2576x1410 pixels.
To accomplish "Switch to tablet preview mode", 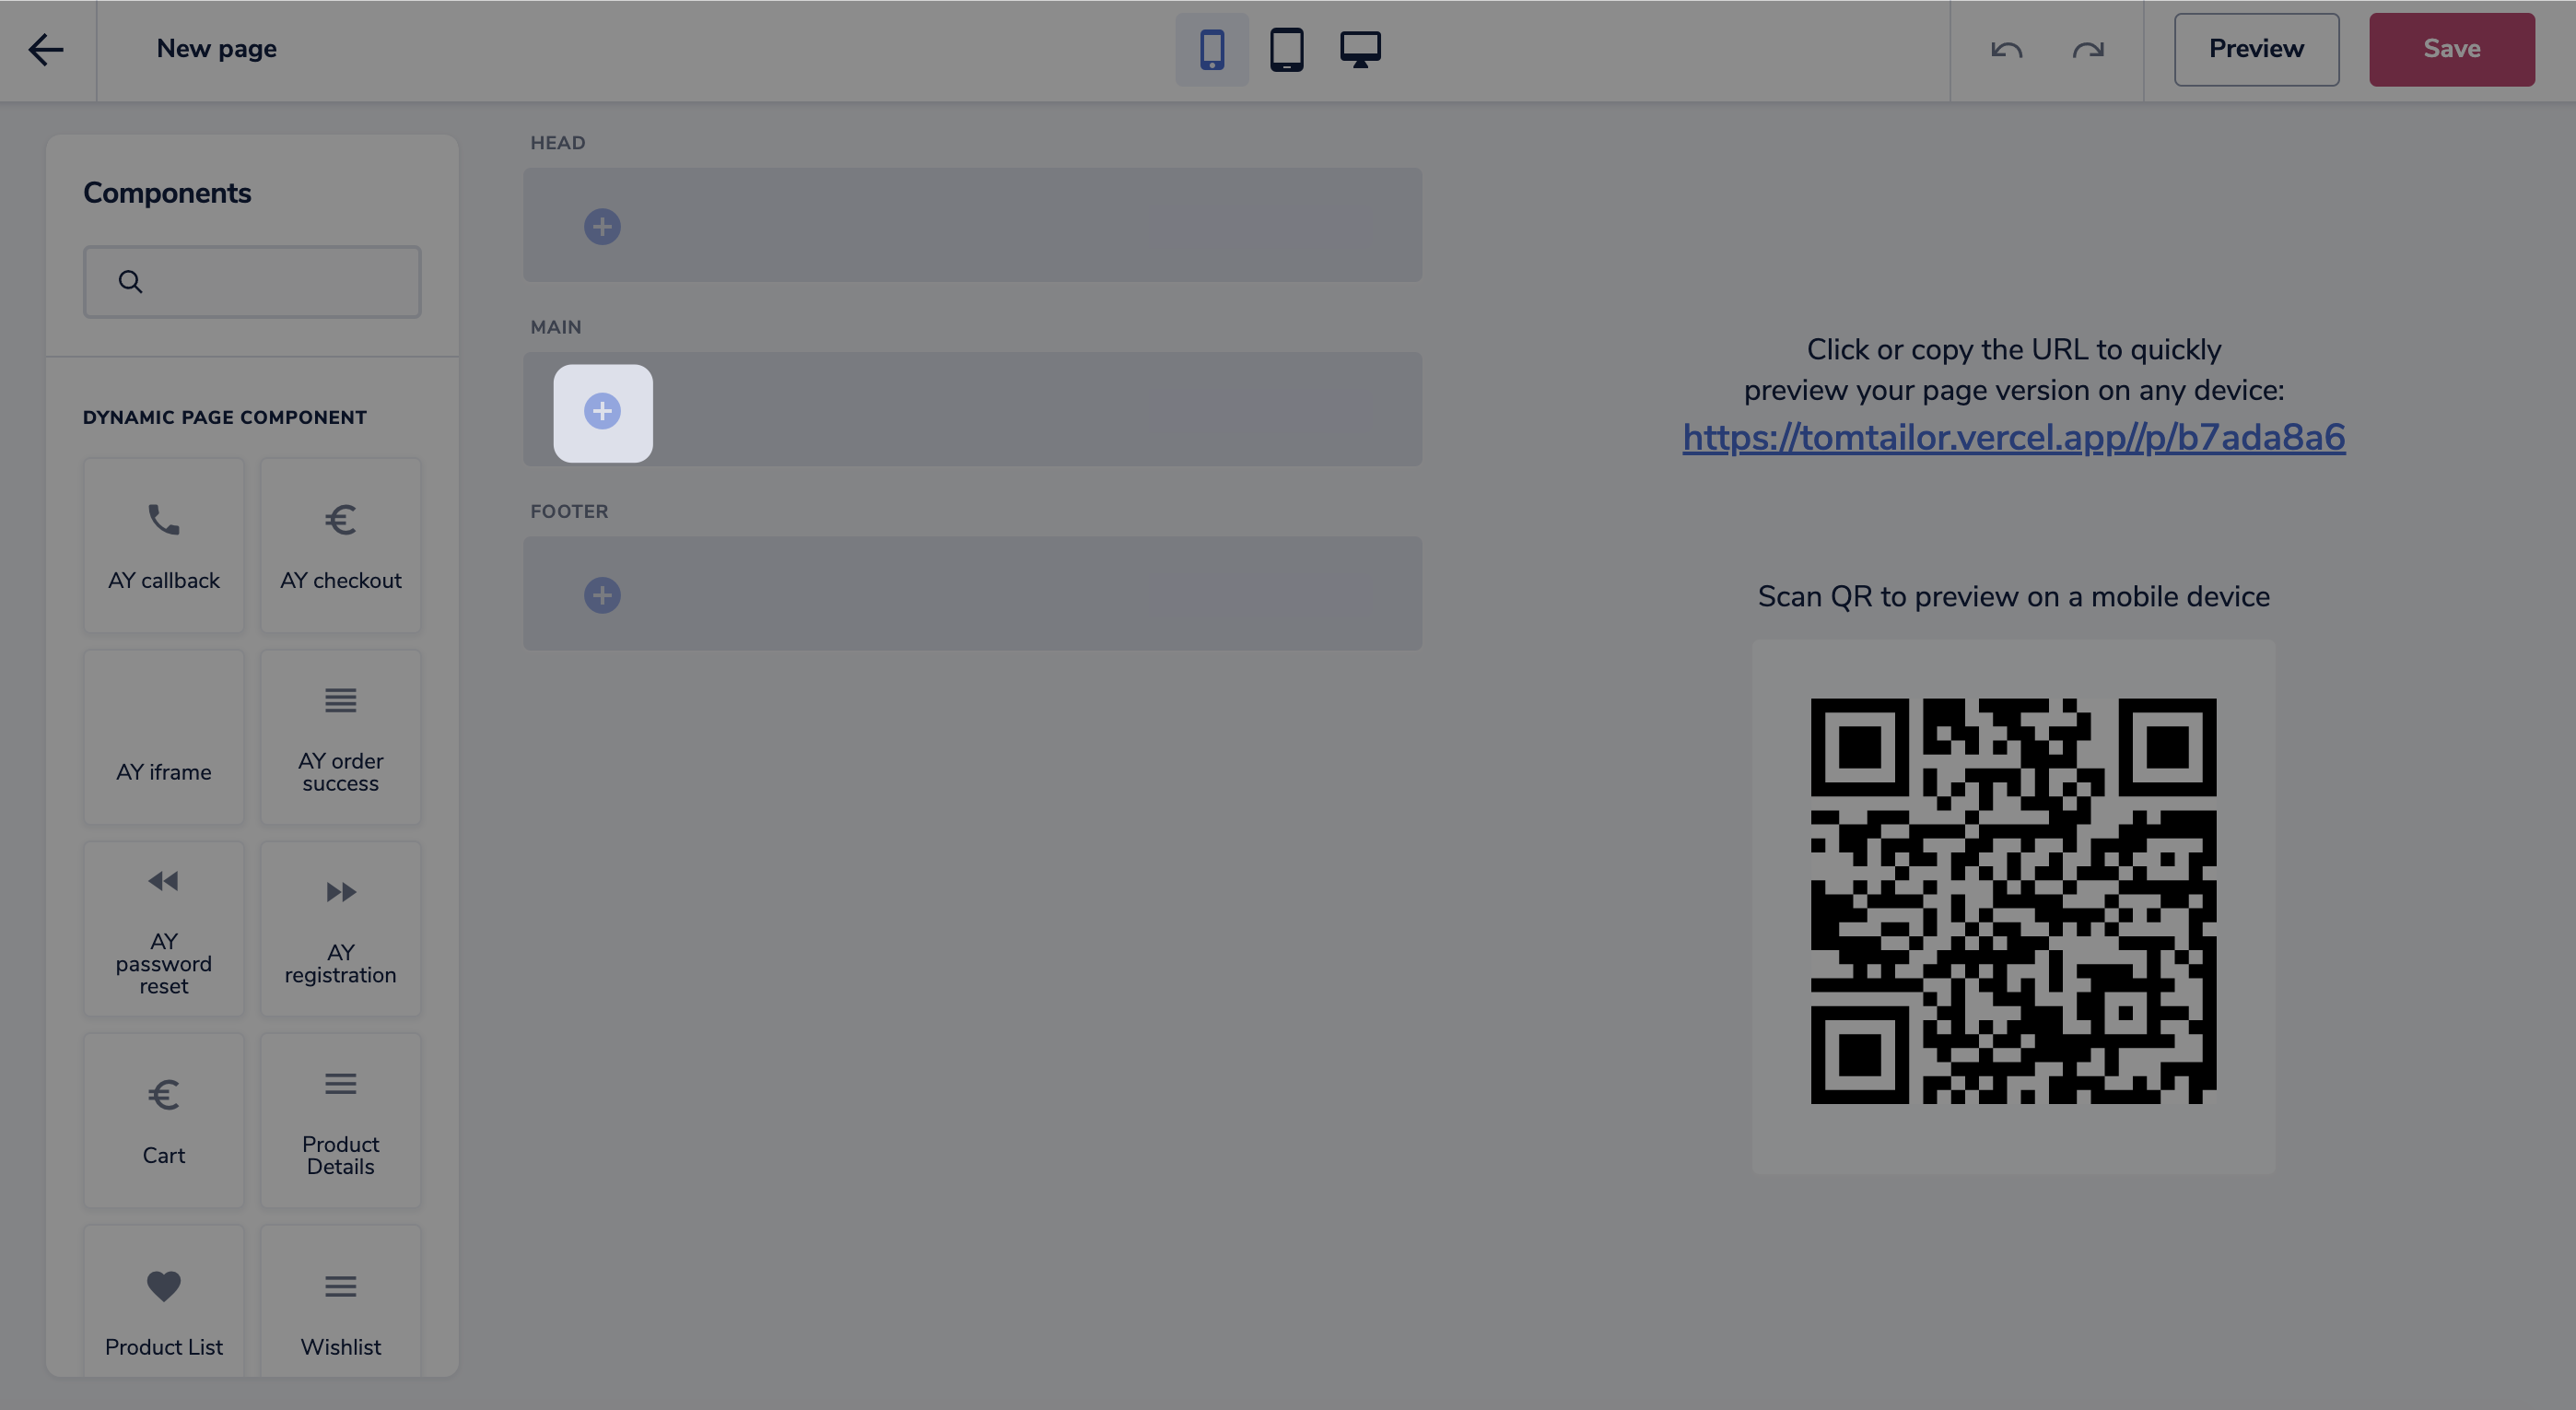I will (x=1286, y=49).
